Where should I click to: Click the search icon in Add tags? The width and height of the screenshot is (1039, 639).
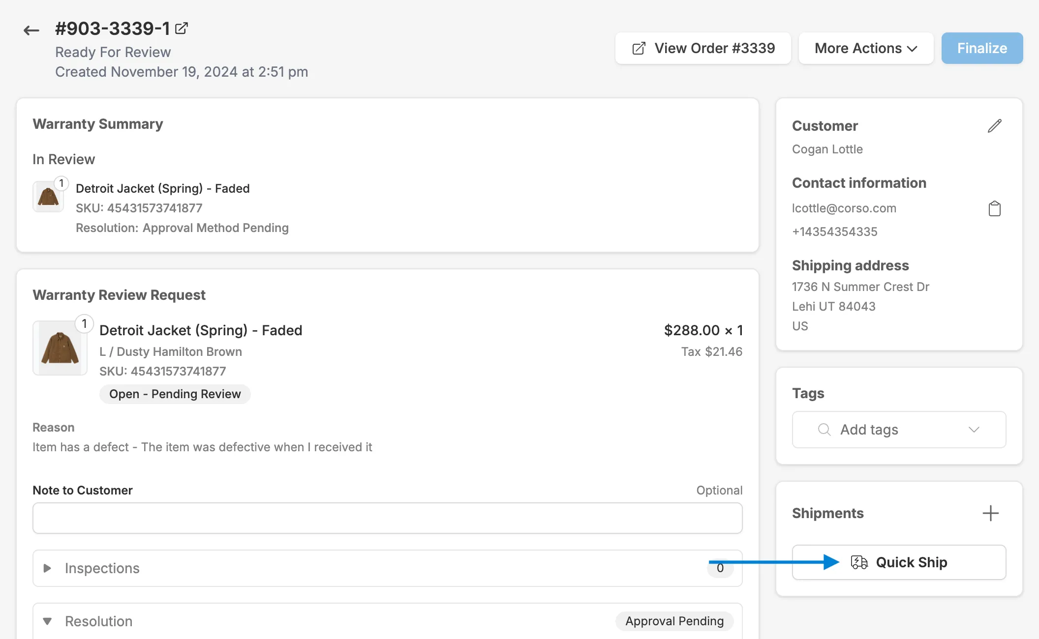824,430
